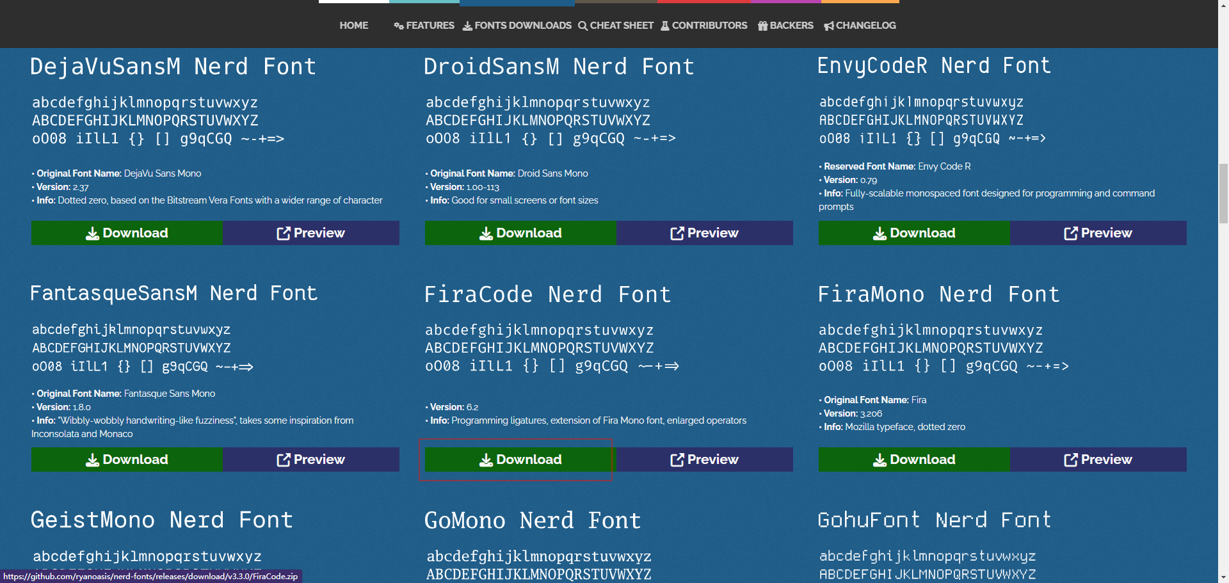This screenshot has height=583, width=1229.
Task: Download the DejaVuSansM Nerd Font
Action: [127, 233]
